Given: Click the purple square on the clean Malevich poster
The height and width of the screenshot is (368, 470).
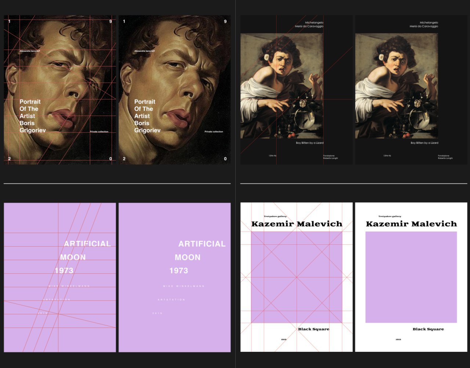Looking at the screenshot, I should point(411,277).
